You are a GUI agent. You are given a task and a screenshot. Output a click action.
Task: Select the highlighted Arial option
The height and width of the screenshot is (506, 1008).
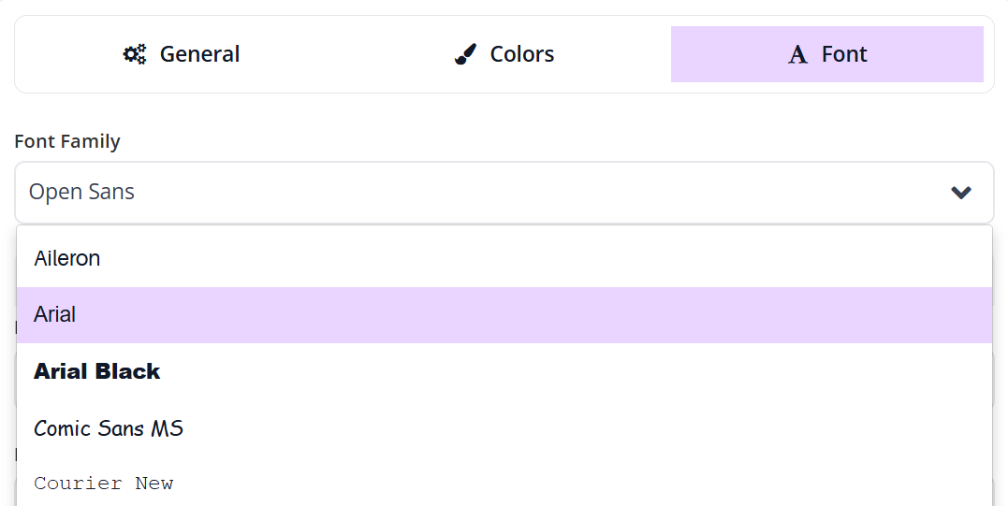coord(55,314)
